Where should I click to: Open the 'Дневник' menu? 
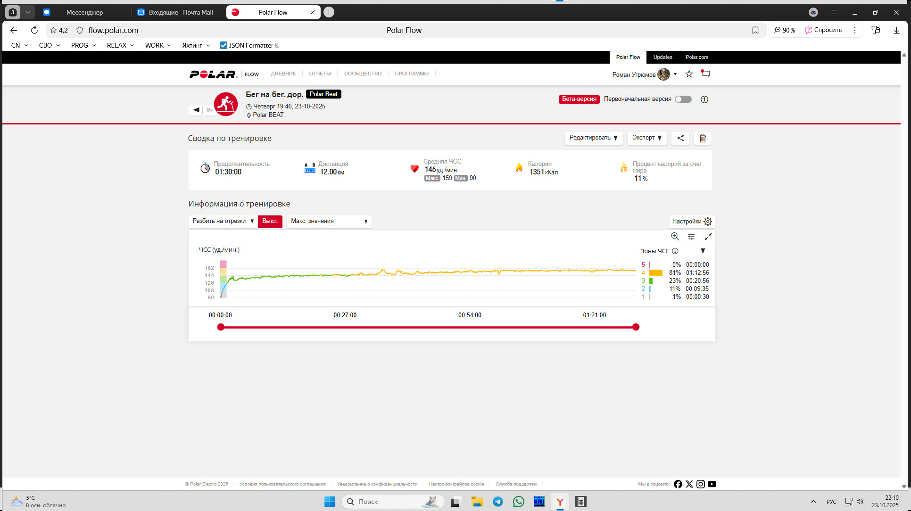coord(283,74)
